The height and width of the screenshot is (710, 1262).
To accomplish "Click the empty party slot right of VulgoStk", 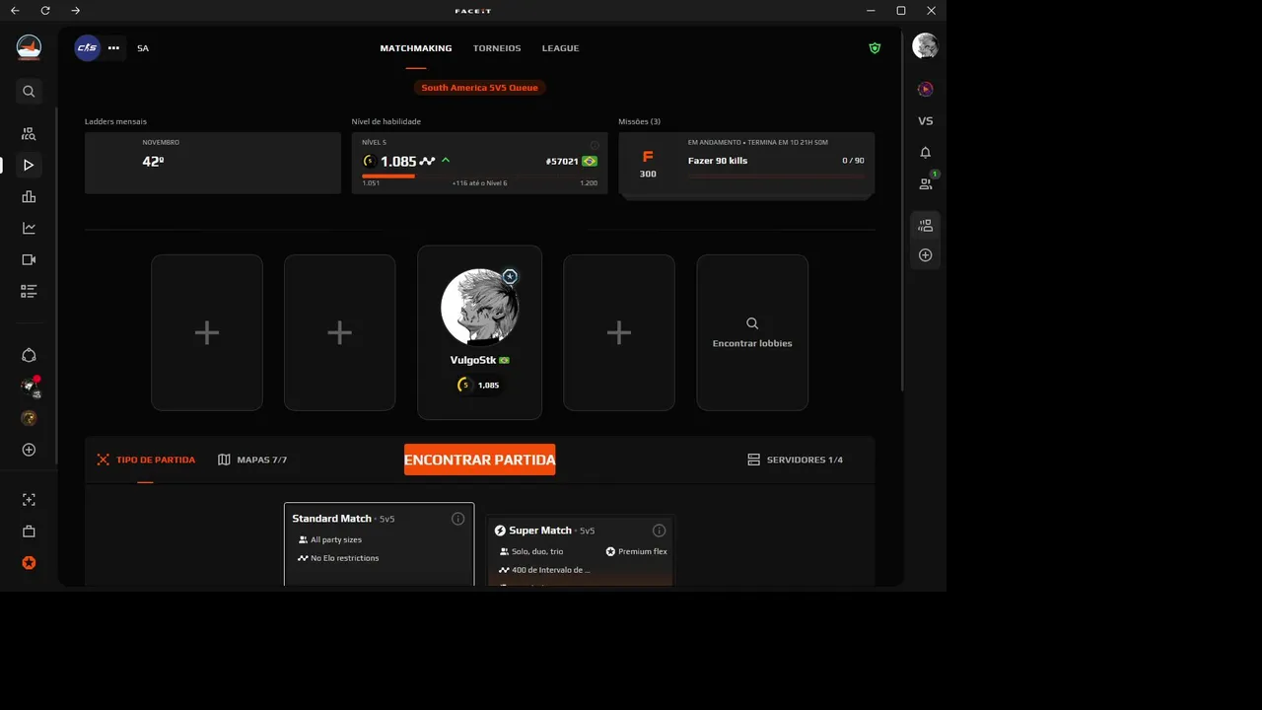I will (x=619, y=332).
